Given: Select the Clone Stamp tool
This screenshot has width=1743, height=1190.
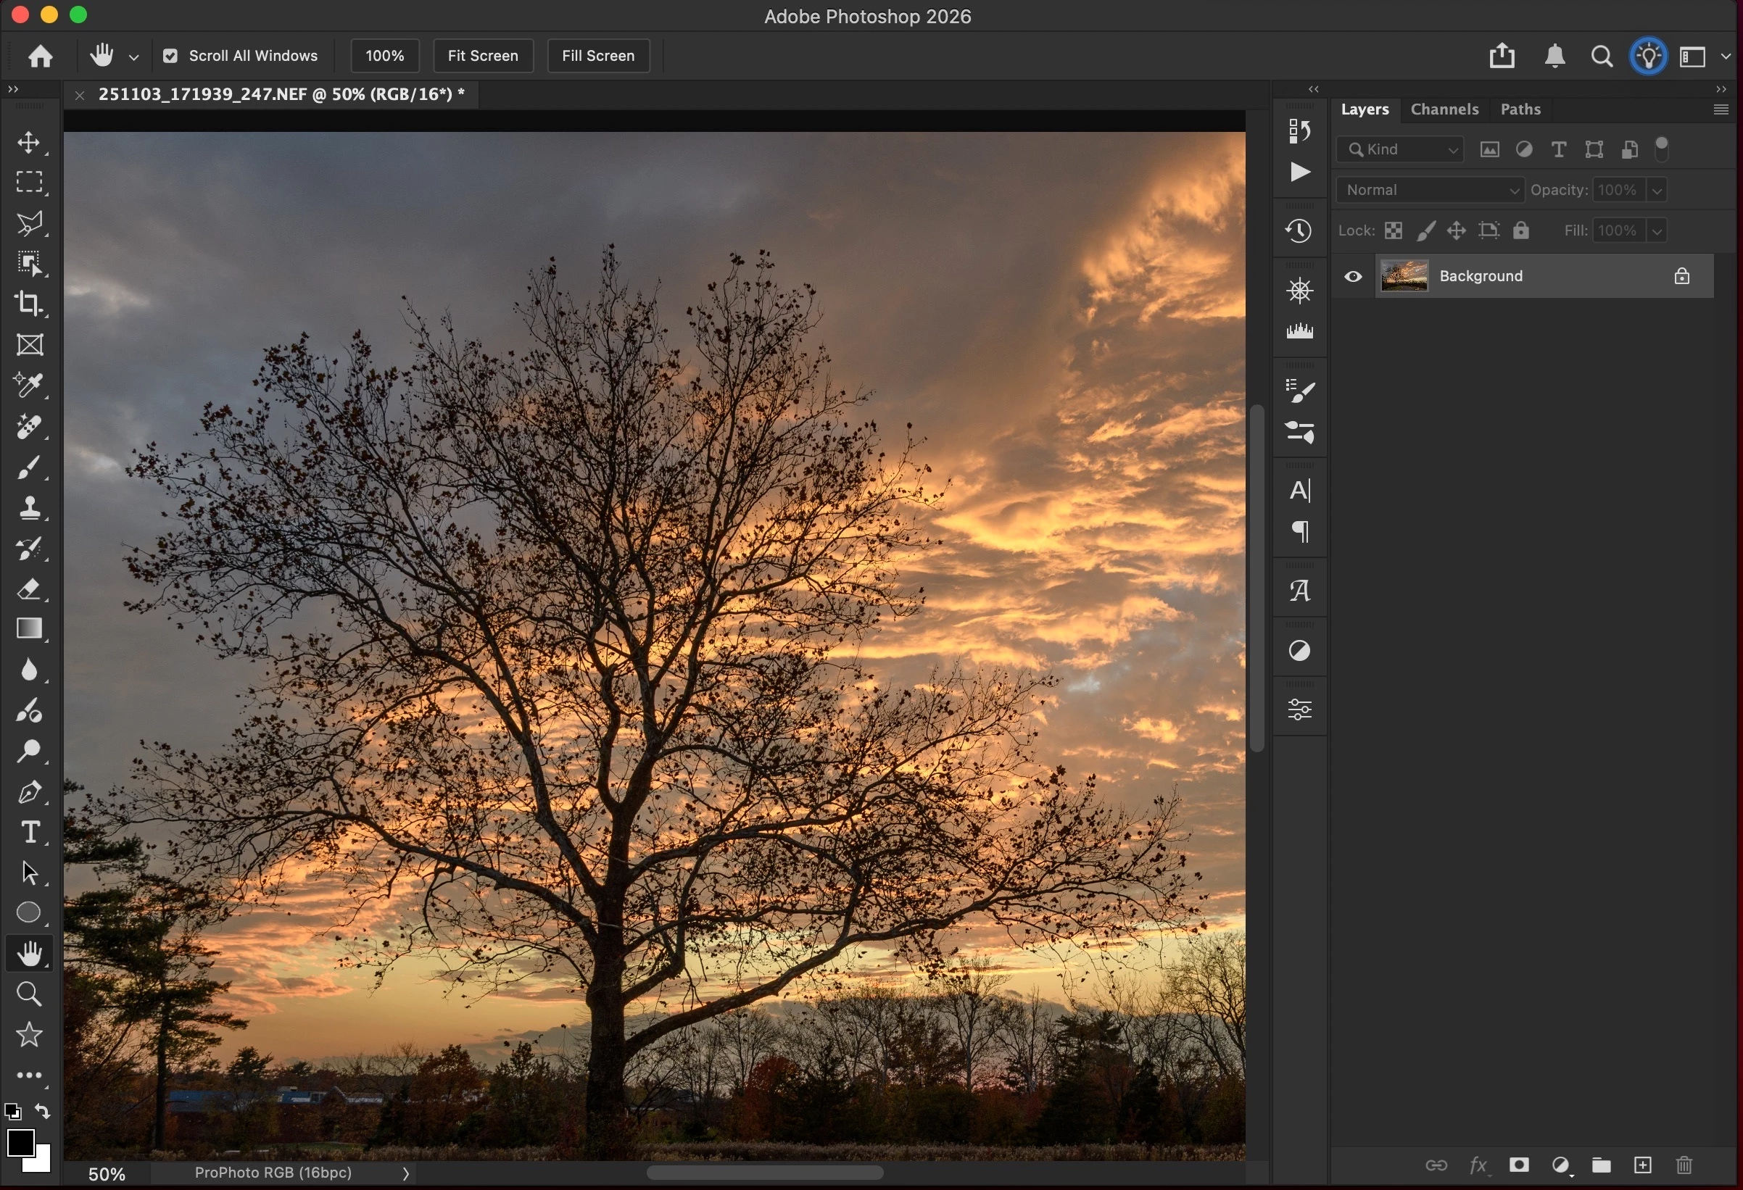Looking at the screenshot, I should coord(29,507).
